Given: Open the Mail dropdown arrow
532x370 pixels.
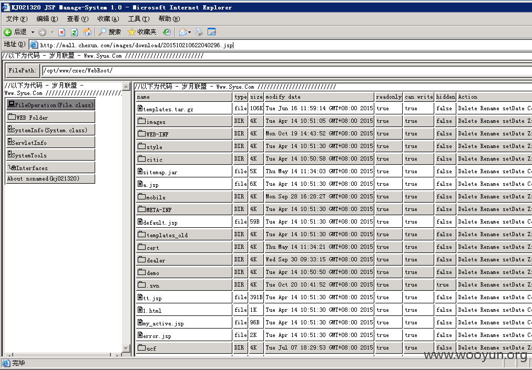Looking at the screenshot, I should [x=189, y=32].
